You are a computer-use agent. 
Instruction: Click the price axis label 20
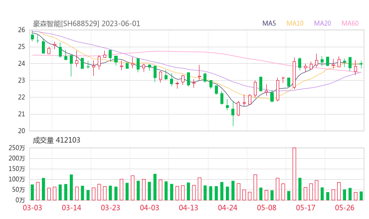[21, 131]
